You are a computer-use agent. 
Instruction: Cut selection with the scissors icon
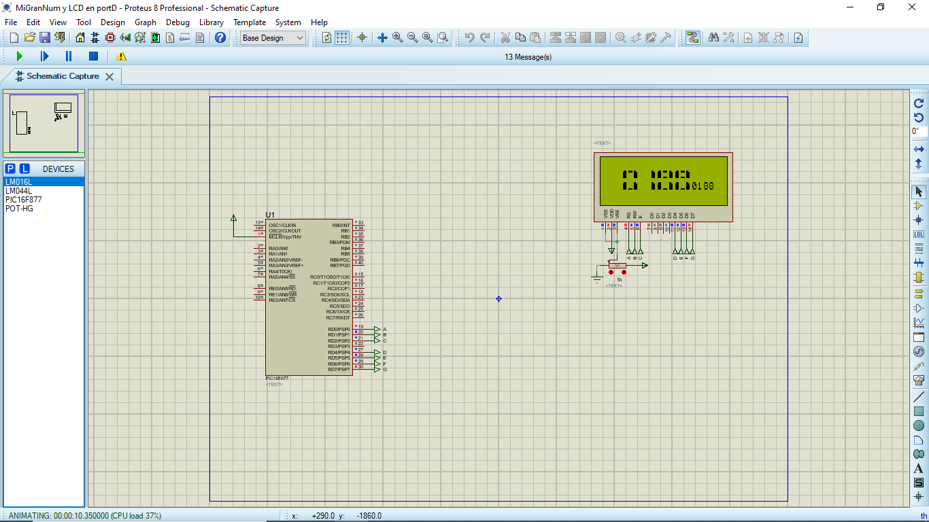505,38
